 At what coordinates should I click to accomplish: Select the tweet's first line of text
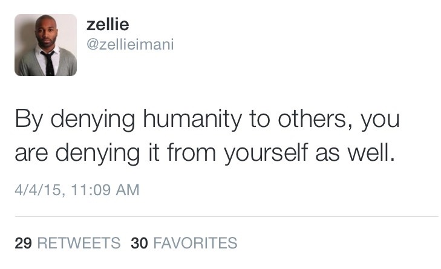tap(207, 120)
